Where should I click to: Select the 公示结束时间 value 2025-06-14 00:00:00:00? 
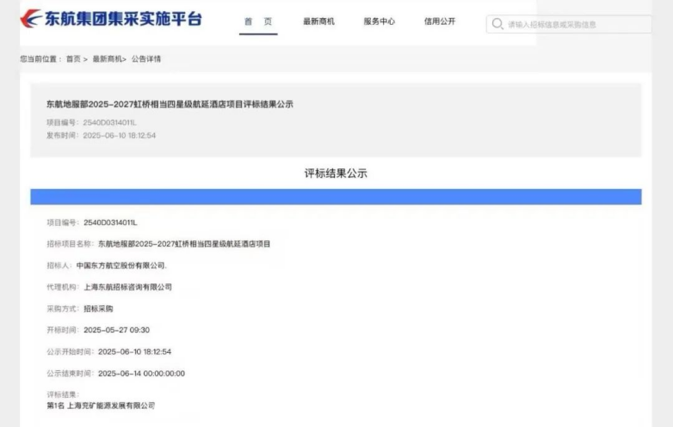click(141, 374)
